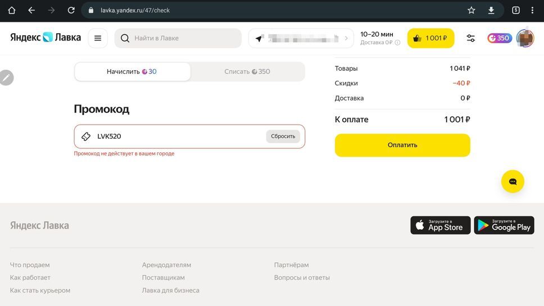
Task: Click the Доставка amount 0 ₽
Action: click(465, 98)
